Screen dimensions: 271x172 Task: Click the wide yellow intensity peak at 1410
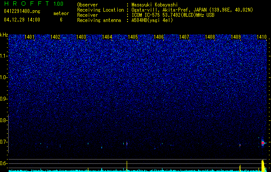click(x=263, y=166)
